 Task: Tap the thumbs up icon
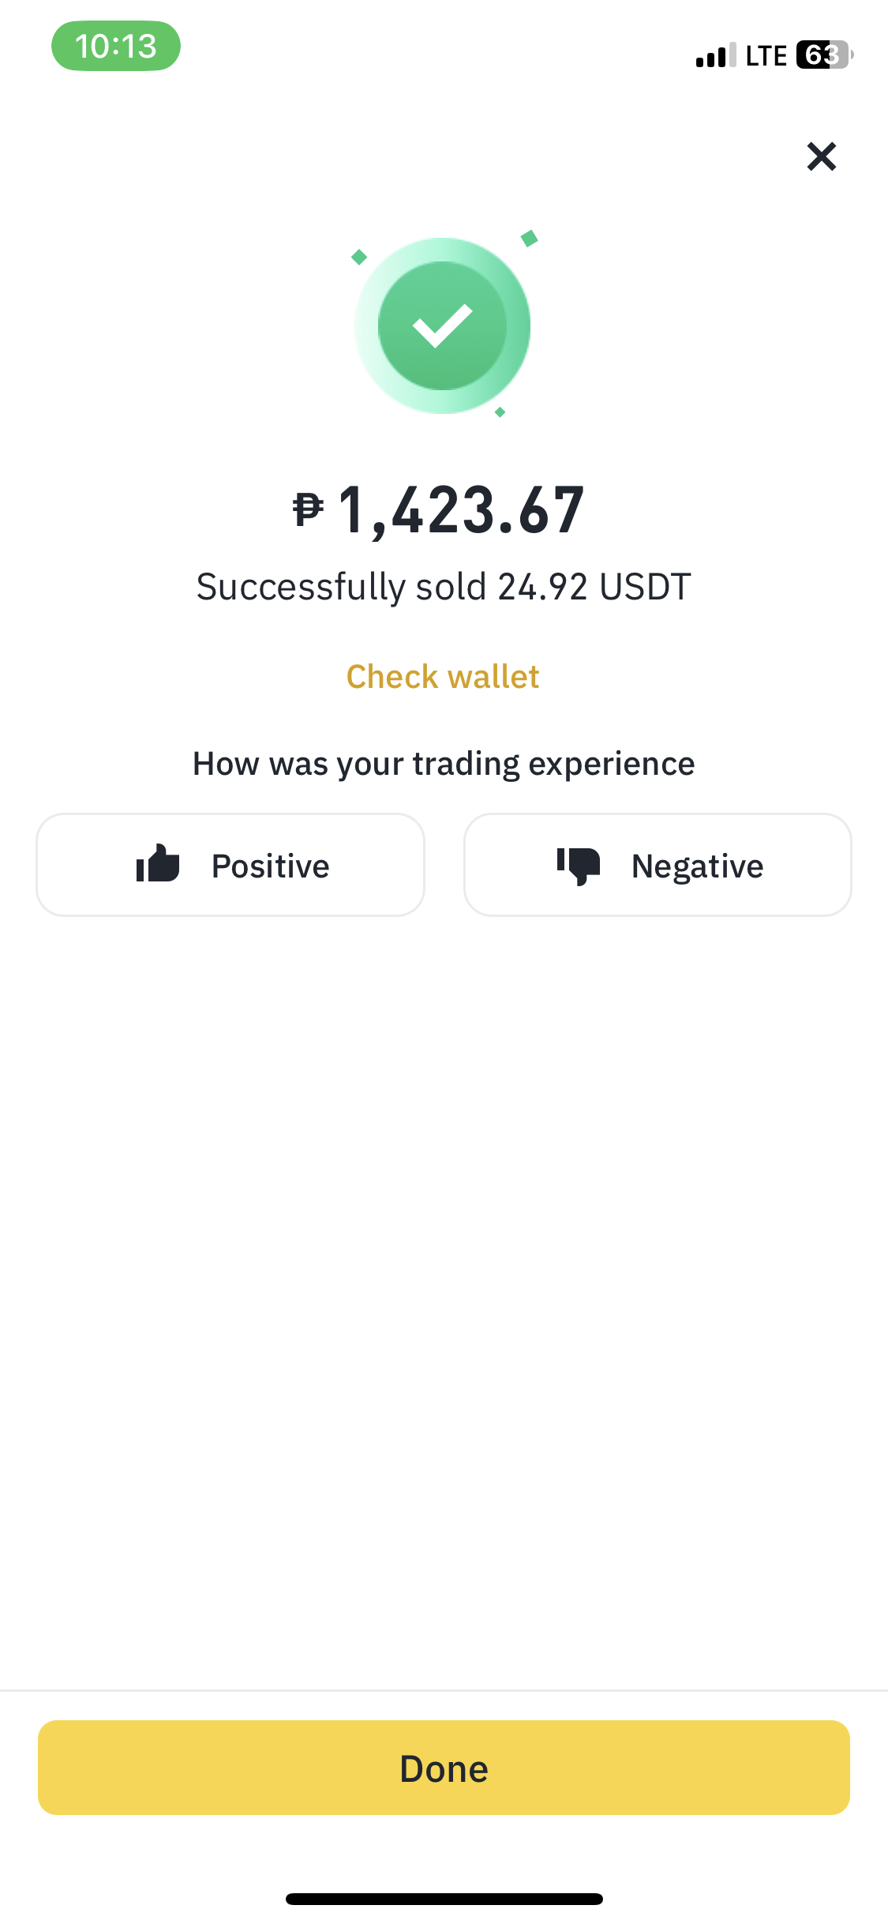(x=158, y=863)
